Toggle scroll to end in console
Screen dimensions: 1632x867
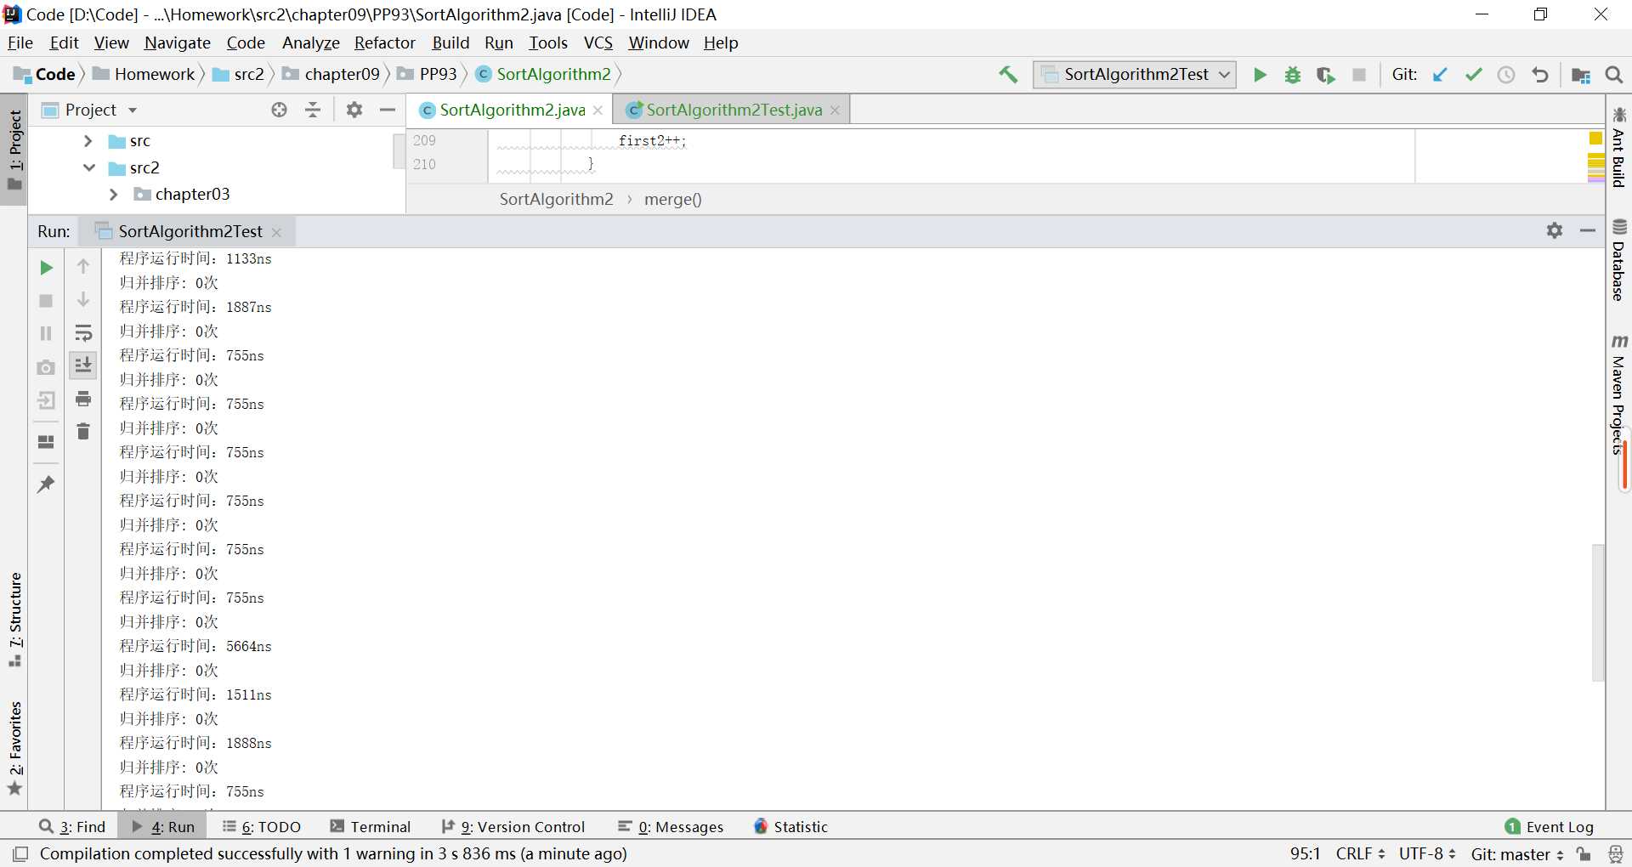tap(83, 365)
